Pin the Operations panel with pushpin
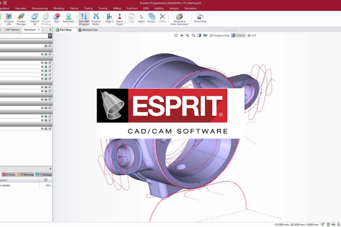This screenshot has height=227, width=341. (x=51, y=30)
